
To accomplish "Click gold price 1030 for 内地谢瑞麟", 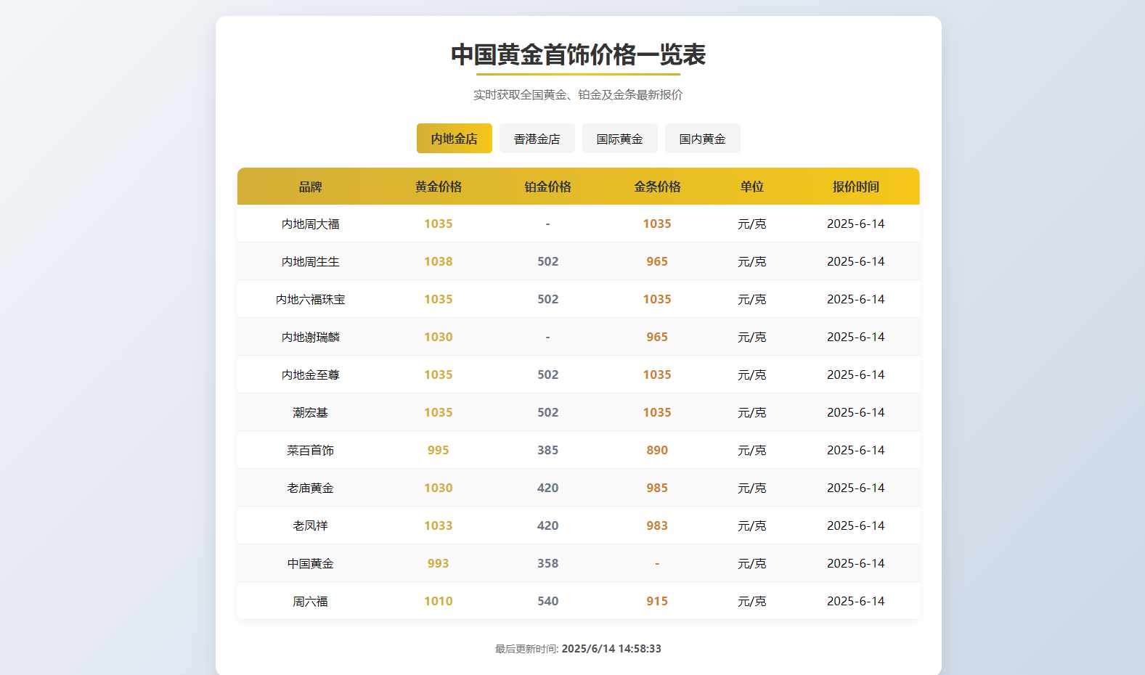I will [439, 337].
